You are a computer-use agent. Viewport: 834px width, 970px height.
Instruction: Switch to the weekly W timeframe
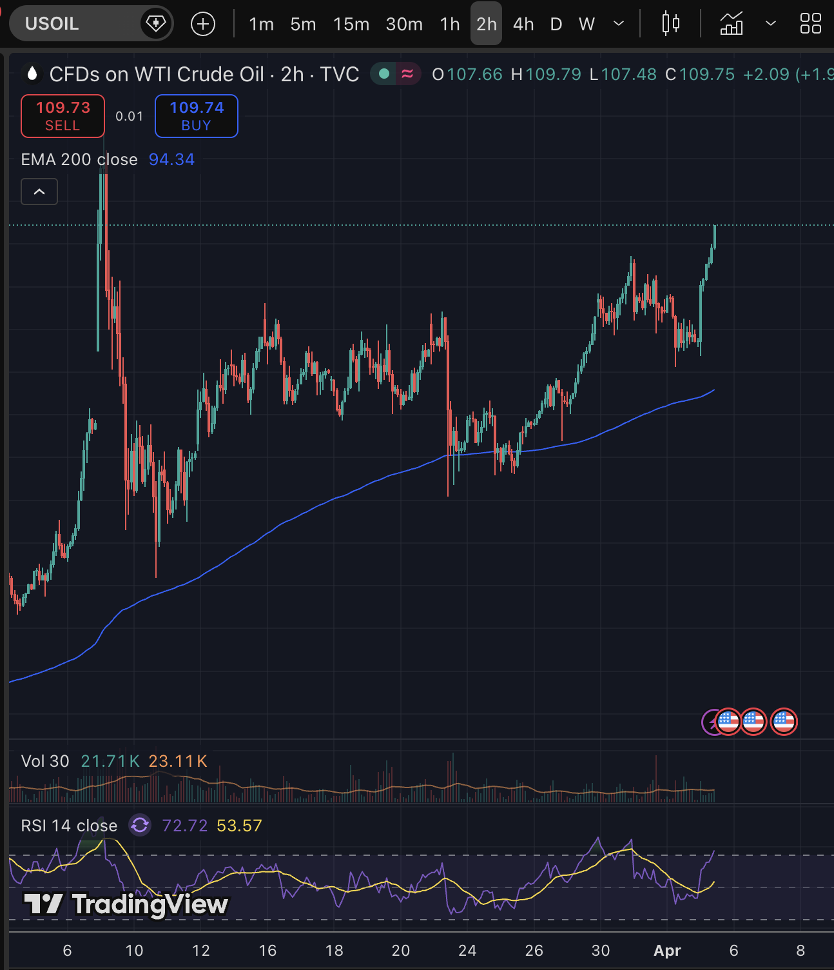tap(587, 25)
